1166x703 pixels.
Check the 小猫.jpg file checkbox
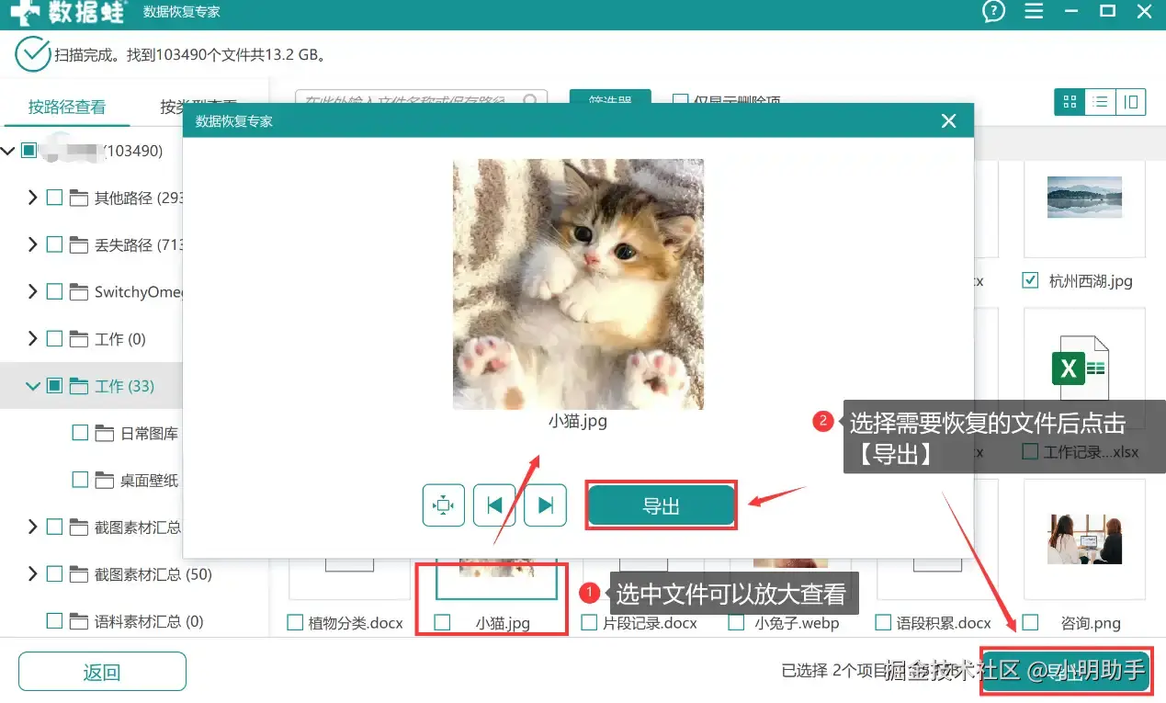pyautogui.click(x=442, y=622)
